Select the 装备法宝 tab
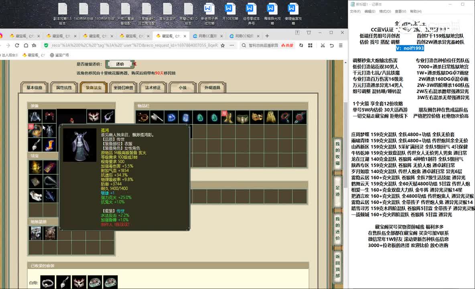The height and width of the screenshot is (289, 475). [x=93, y=88]
